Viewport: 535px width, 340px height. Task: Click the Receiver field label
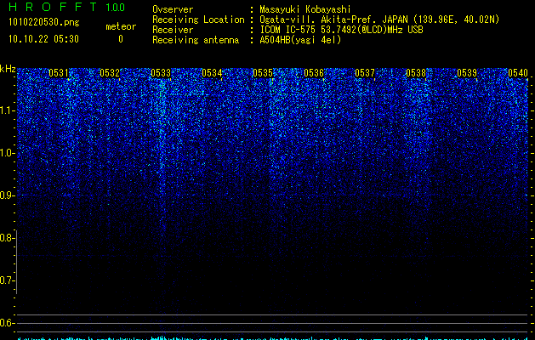point(173,30)
